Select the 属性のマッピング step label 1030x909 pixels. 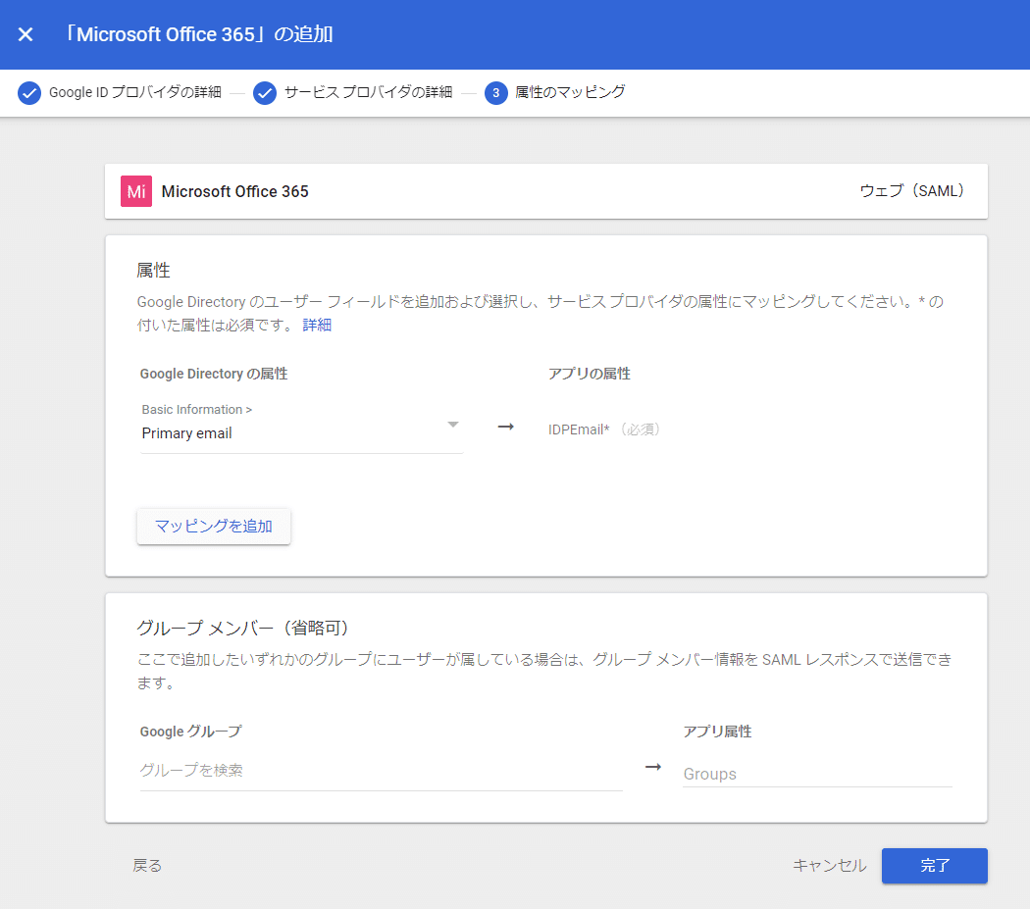click(x=570, y=92)
